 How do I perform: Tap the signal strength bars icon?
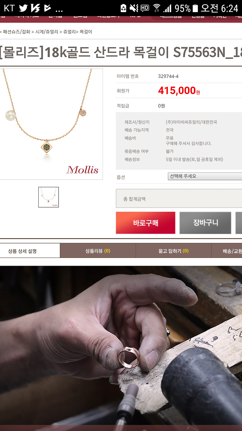(167, 8)
